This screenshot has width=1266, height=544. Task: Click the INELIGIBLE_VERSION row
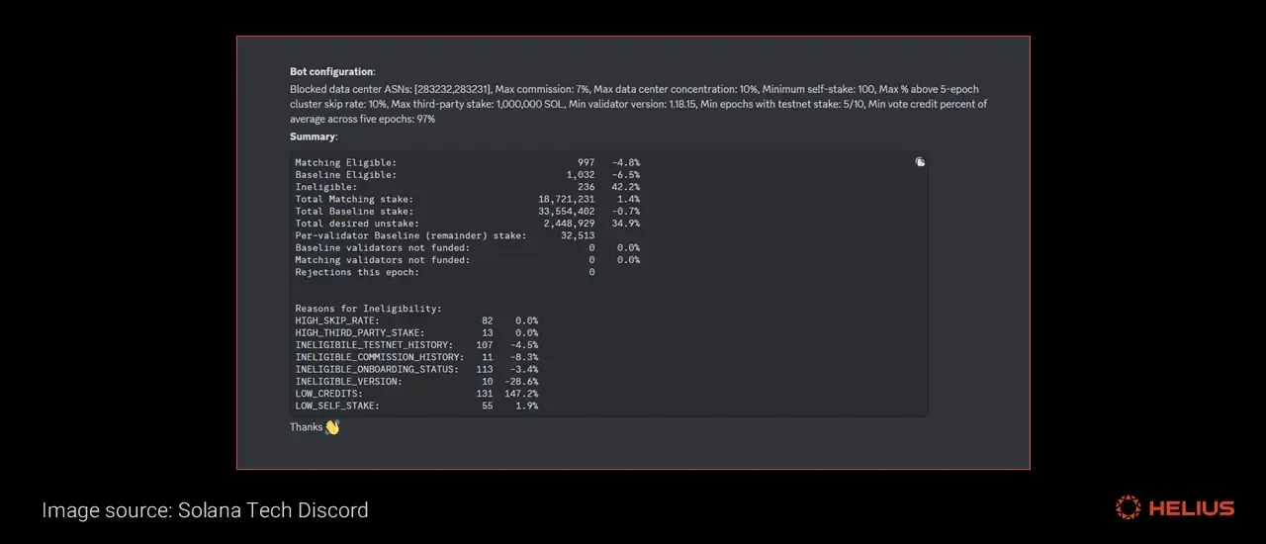click(416, 382)
